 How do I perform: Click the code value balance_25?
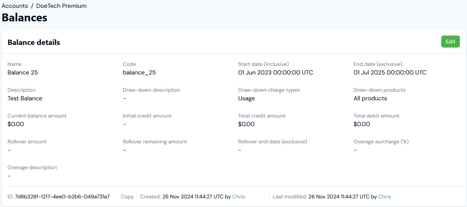click(x=139, y=73)
